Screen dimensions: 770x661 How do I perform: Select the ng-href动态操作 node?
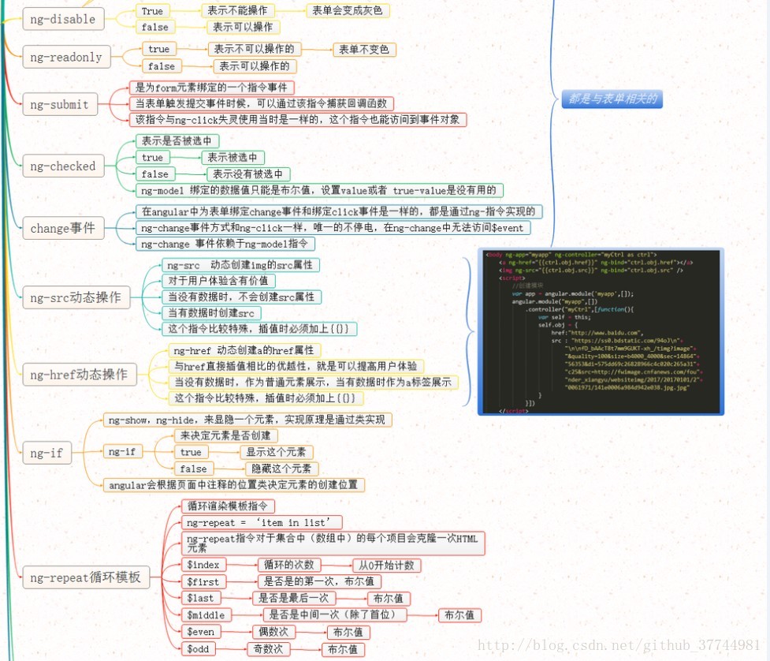tap(80, 375)
